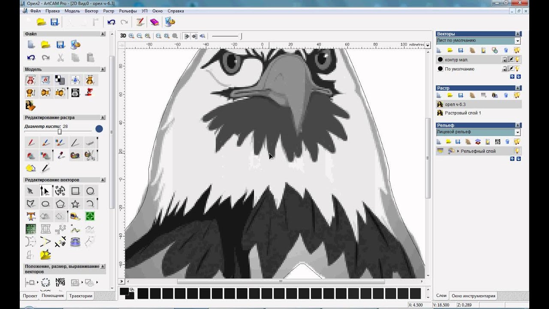Viewport: 549px width, 309px height.
Task: Select the scissors trim vectors tool
Action: click(60, 242)
